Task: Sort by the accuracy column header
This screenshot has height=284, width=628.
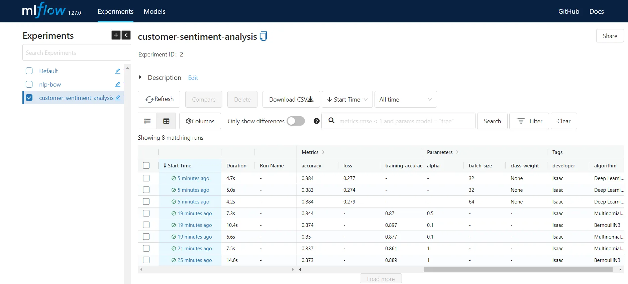Action: (x=311, y=165)
